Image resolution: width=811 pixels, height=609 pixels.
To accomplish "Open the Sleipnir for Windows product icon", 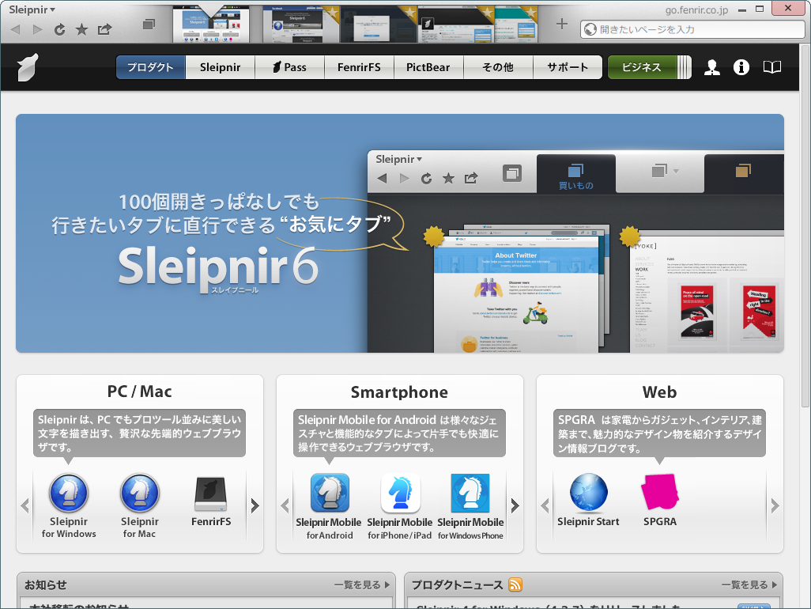I will [x=69, y=493].
